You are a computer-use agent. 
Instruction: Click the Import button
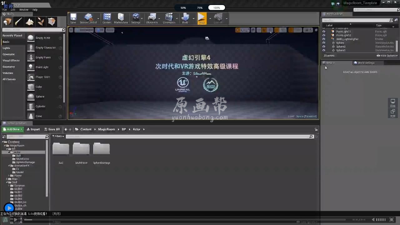[x=33, y=129]
